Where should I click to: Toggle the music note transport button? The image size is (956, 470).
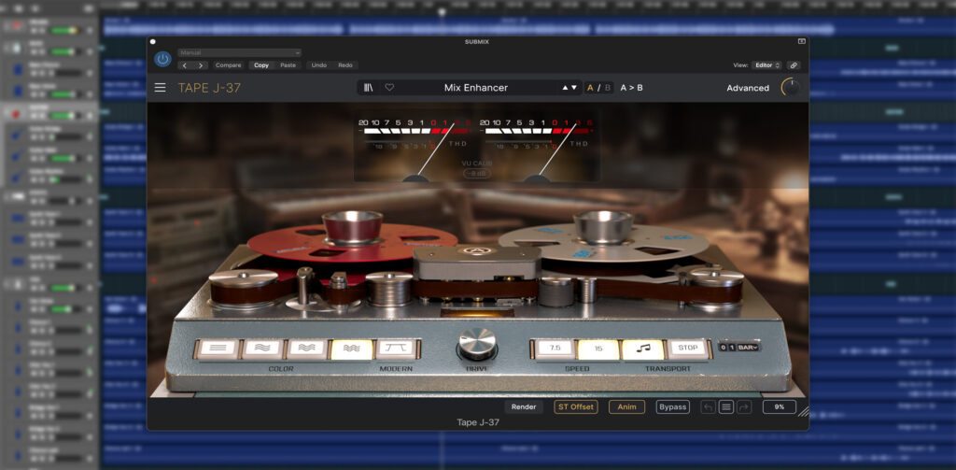[642, 349]
